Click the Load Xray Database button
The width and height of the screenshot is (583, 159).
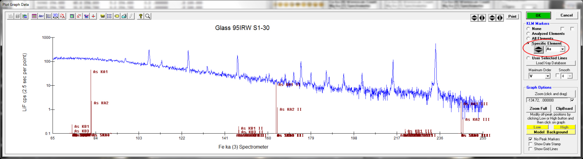551,63
